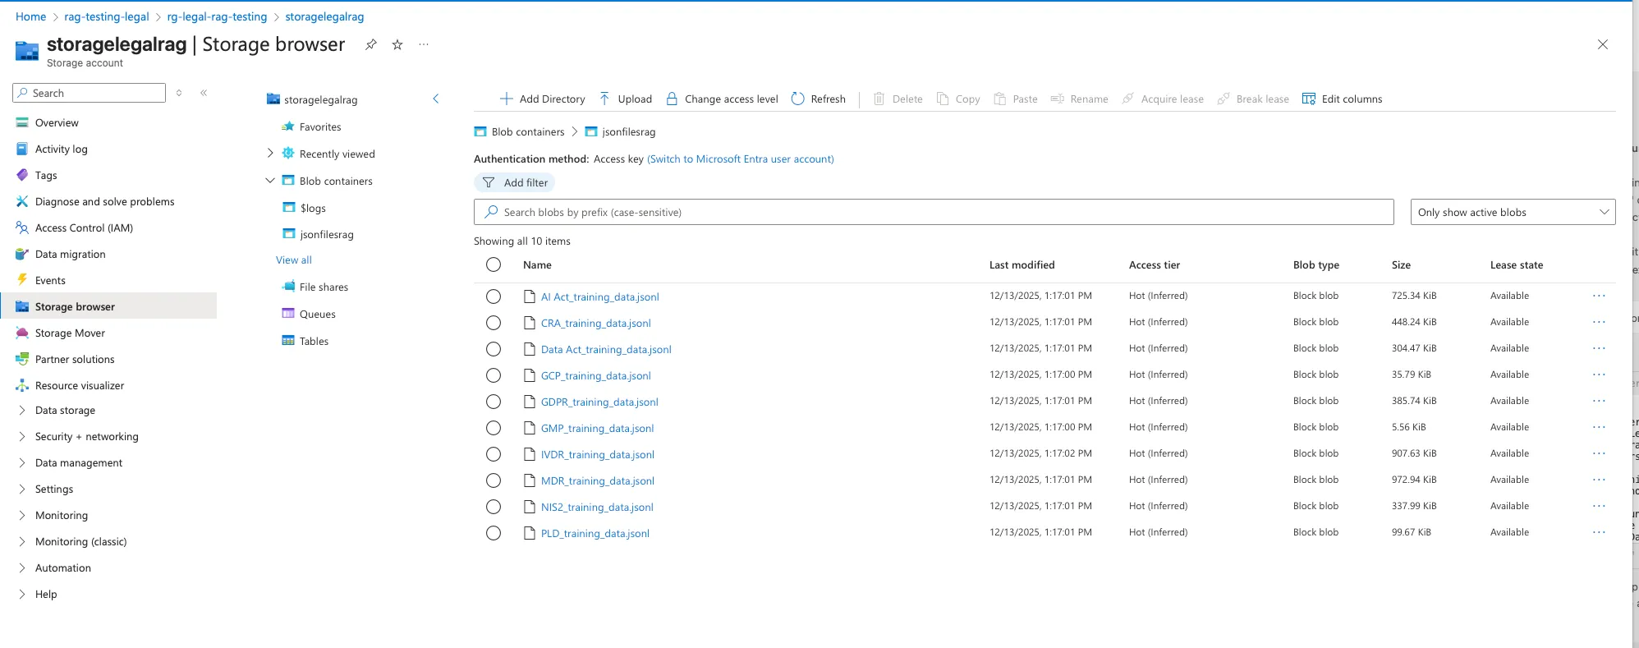Open Activity log from the sidebar
Viewport: 1639px width, 648px height.
[62, 149]
